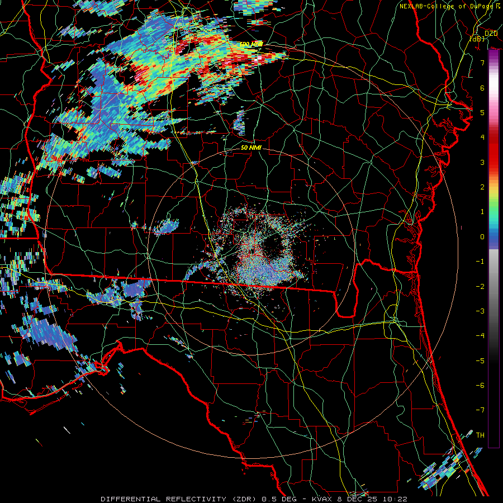Click the -2 value on scale
Viewport: 503px width, 503px height.
tap(480, 287)
